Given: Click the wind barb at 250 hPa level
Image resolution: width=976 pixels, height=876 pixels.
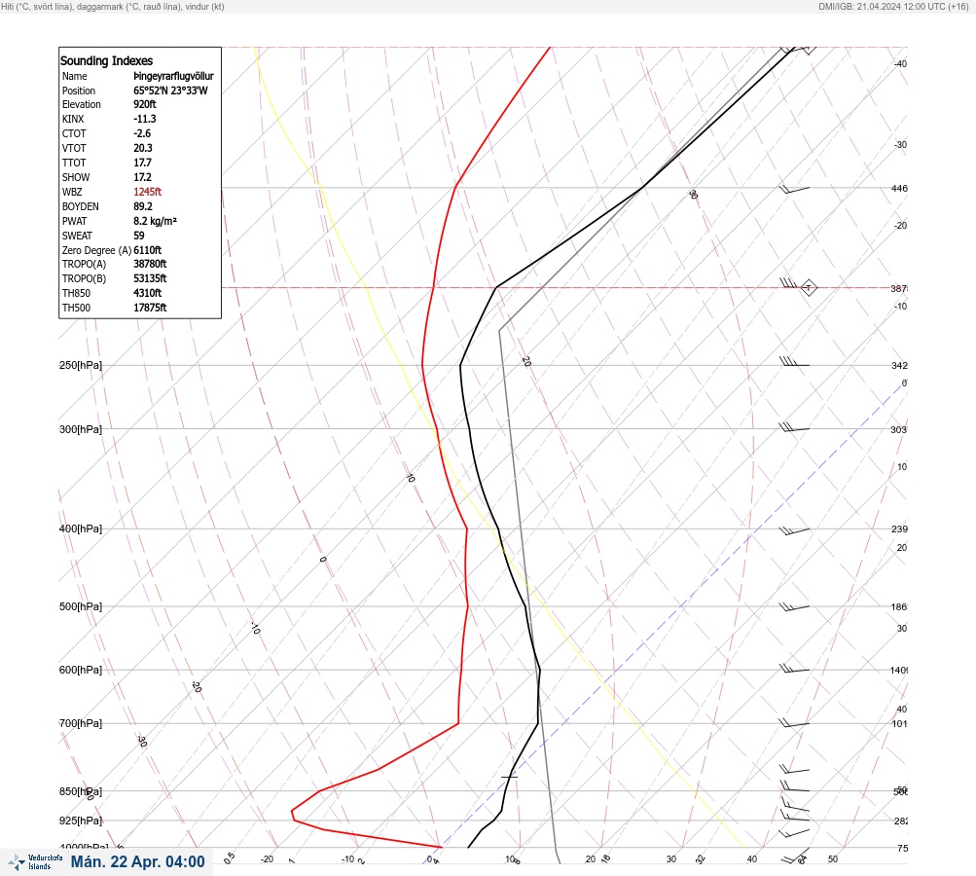Looking at the screenshot, I should 794,362.
